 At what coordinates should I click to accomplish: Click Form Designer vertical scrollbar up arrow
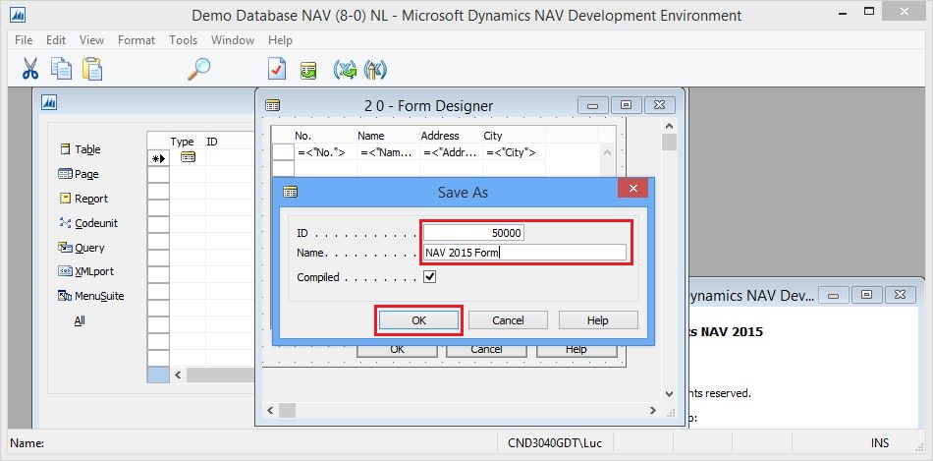tap(669, 126)
